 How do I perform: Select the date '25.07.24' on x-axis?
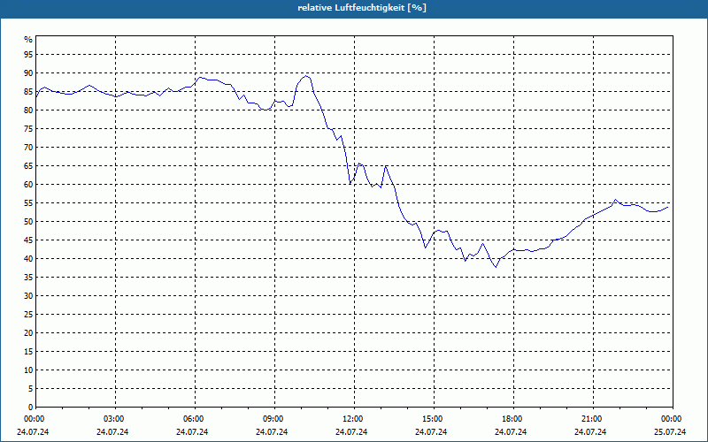(670, 432)
